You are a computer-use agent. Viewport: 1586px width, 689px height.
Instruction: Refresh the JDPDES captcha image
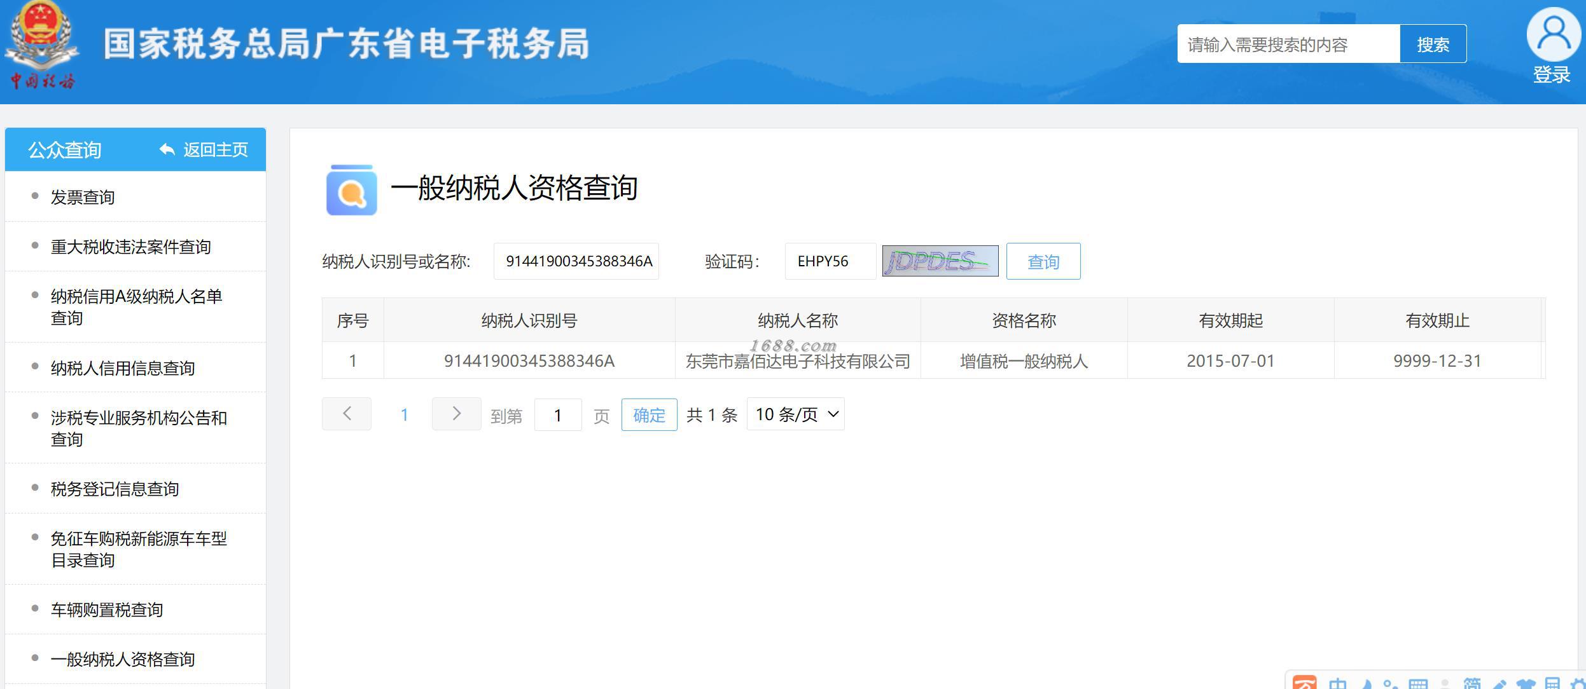coord(940,261)
